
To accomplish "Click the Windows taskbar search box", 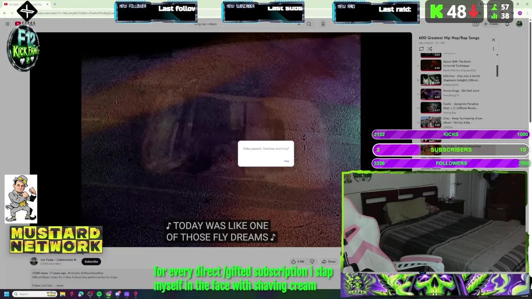I will coord(34,294).
